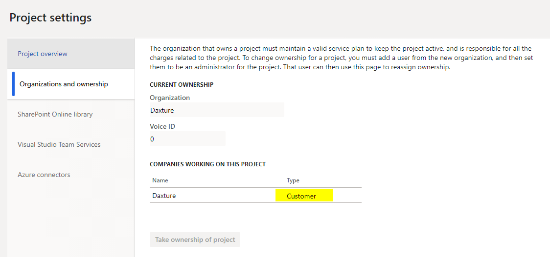Click the Name column header
Screen dimensions: 550x257
click(x=160, y=180)
